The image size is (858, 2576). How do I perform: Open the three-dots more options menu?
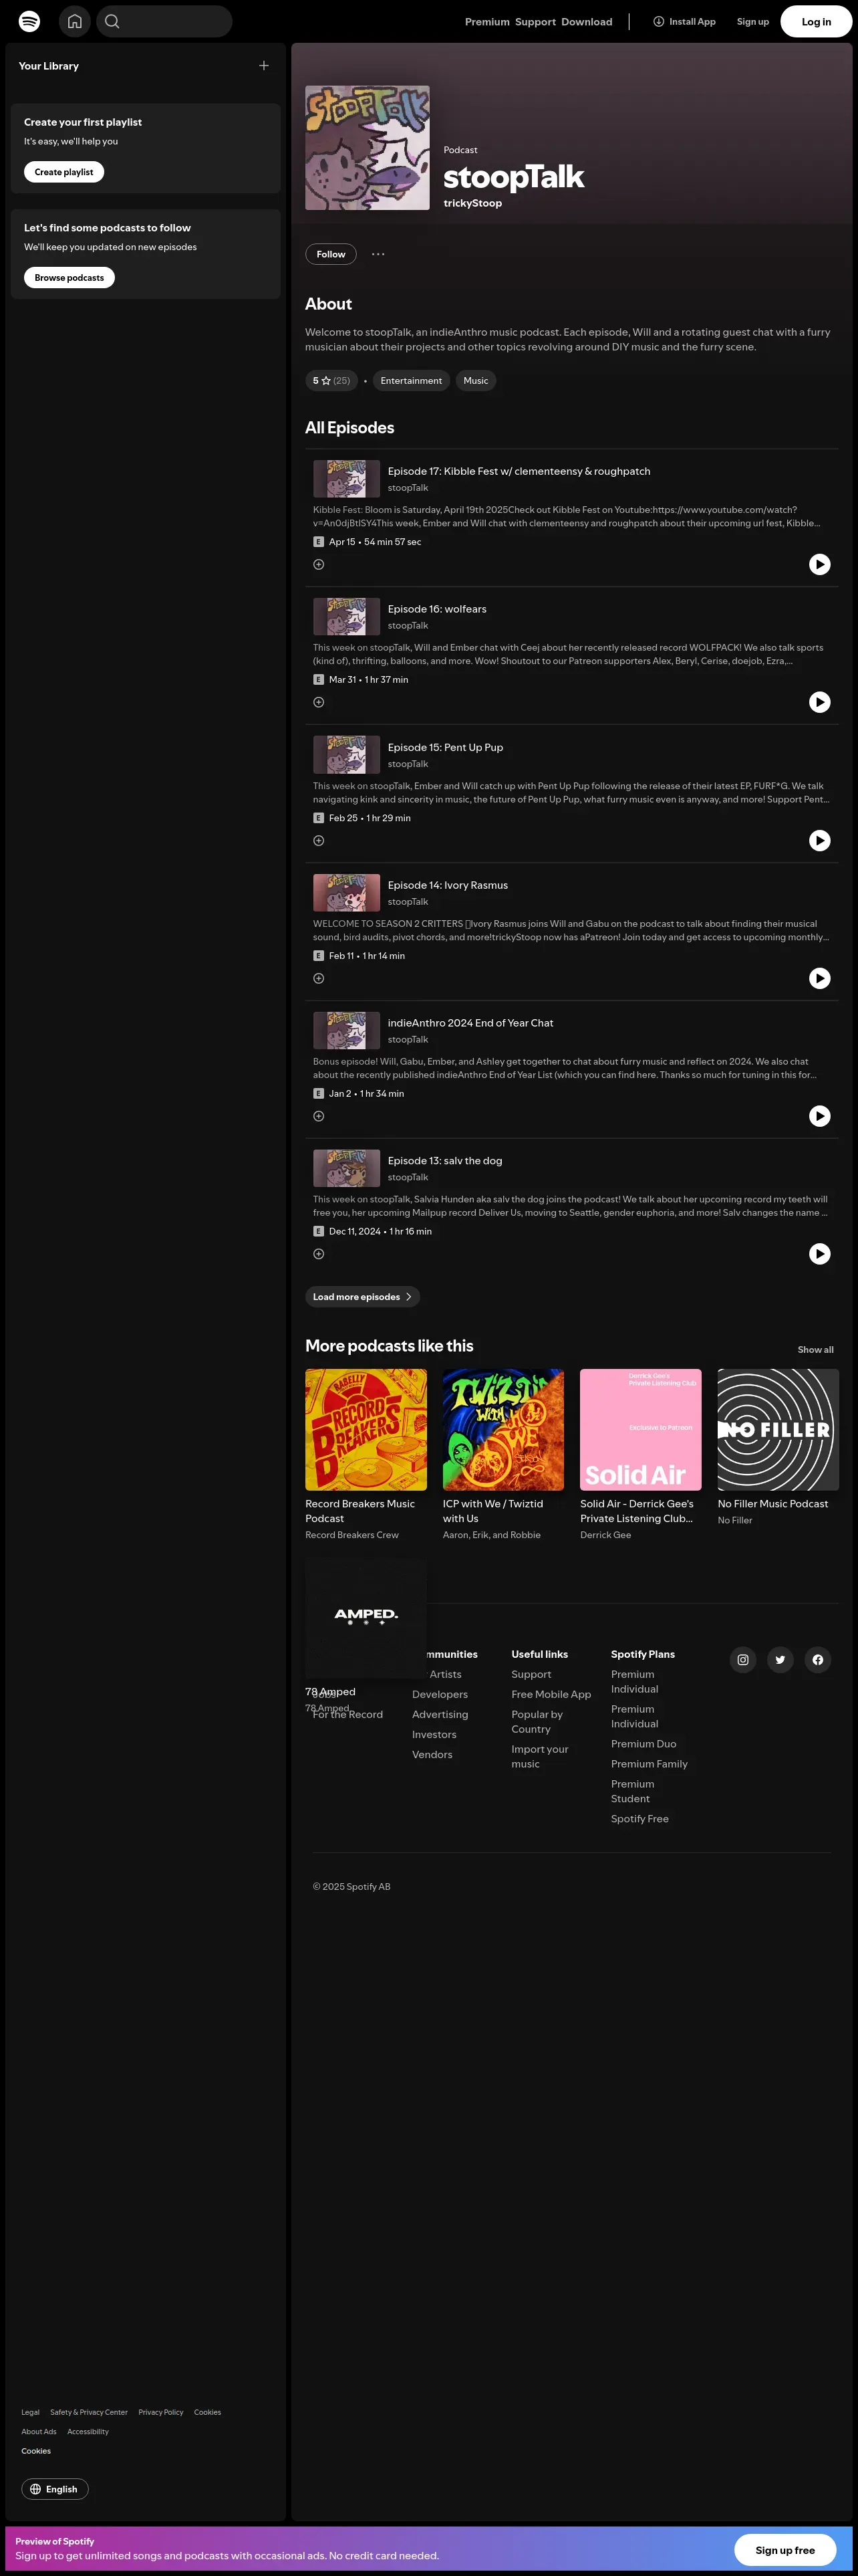(x=378, y=254)
